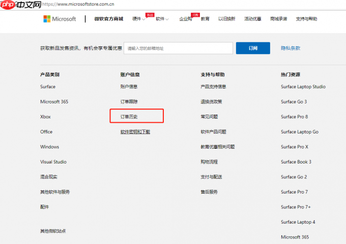Open the 教育 menu item
The height and width of the screenshot is (244, 346).
coord(205,19)
